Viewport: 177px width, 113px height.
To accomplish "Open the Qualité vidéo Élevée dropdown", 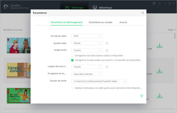I will [87, 43].
